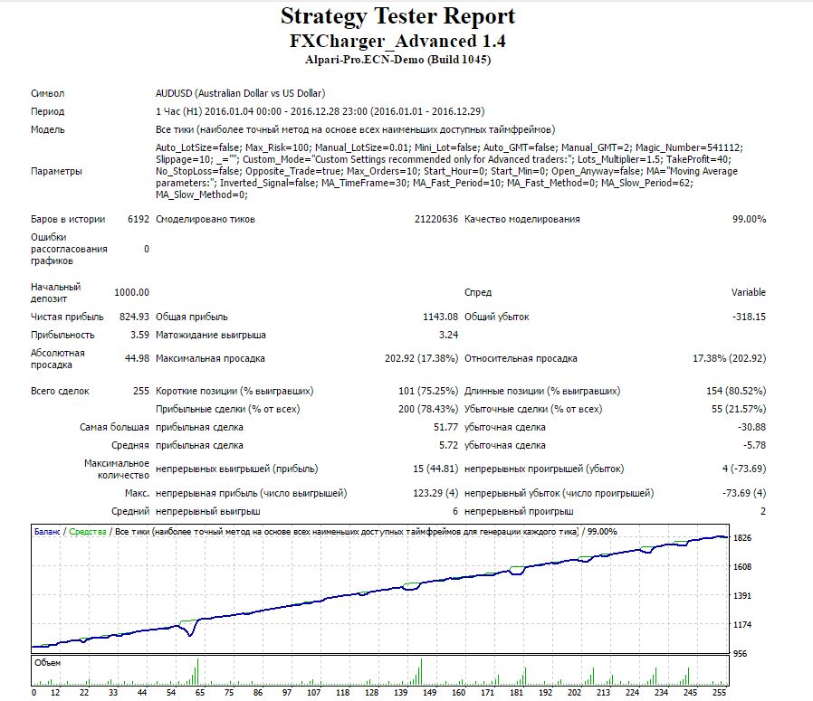Click the Объем volume chart label
The height and width of the screenshot is (701, 813).
click(x=48, y=663)
